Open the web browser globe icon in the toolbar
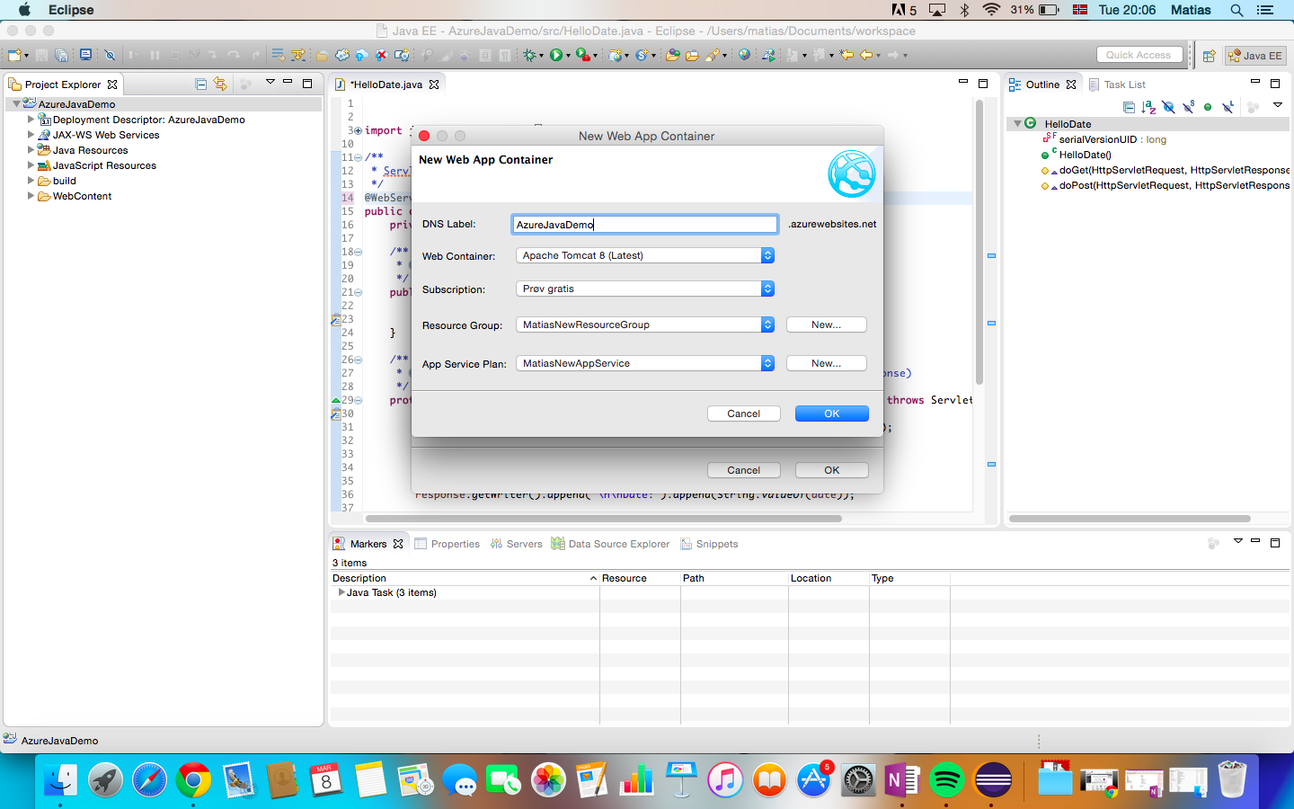This screenshot has height=809, width=1294. [744, 55]
